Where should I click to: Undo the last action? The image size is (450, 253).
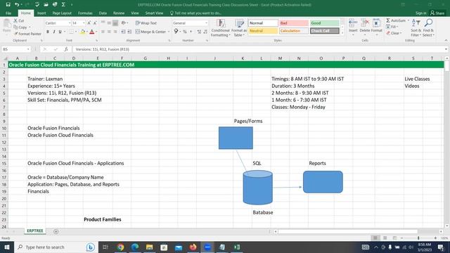pyautogui.click(x=17, y=4)
